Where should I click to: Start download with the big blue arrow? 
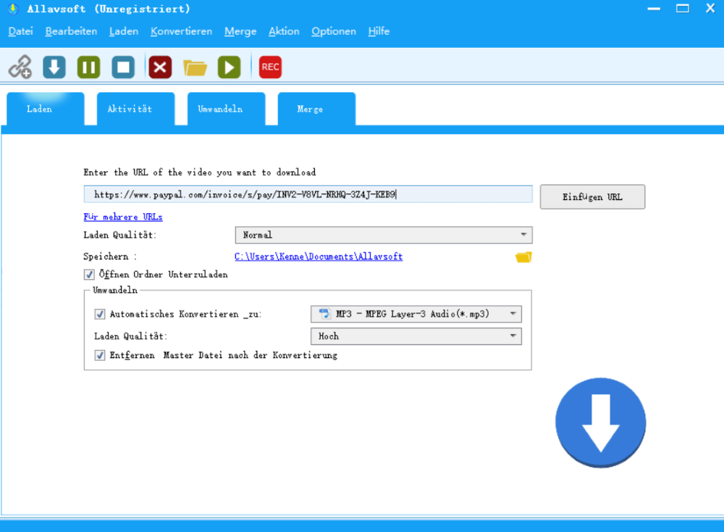(x=601, y=423)
